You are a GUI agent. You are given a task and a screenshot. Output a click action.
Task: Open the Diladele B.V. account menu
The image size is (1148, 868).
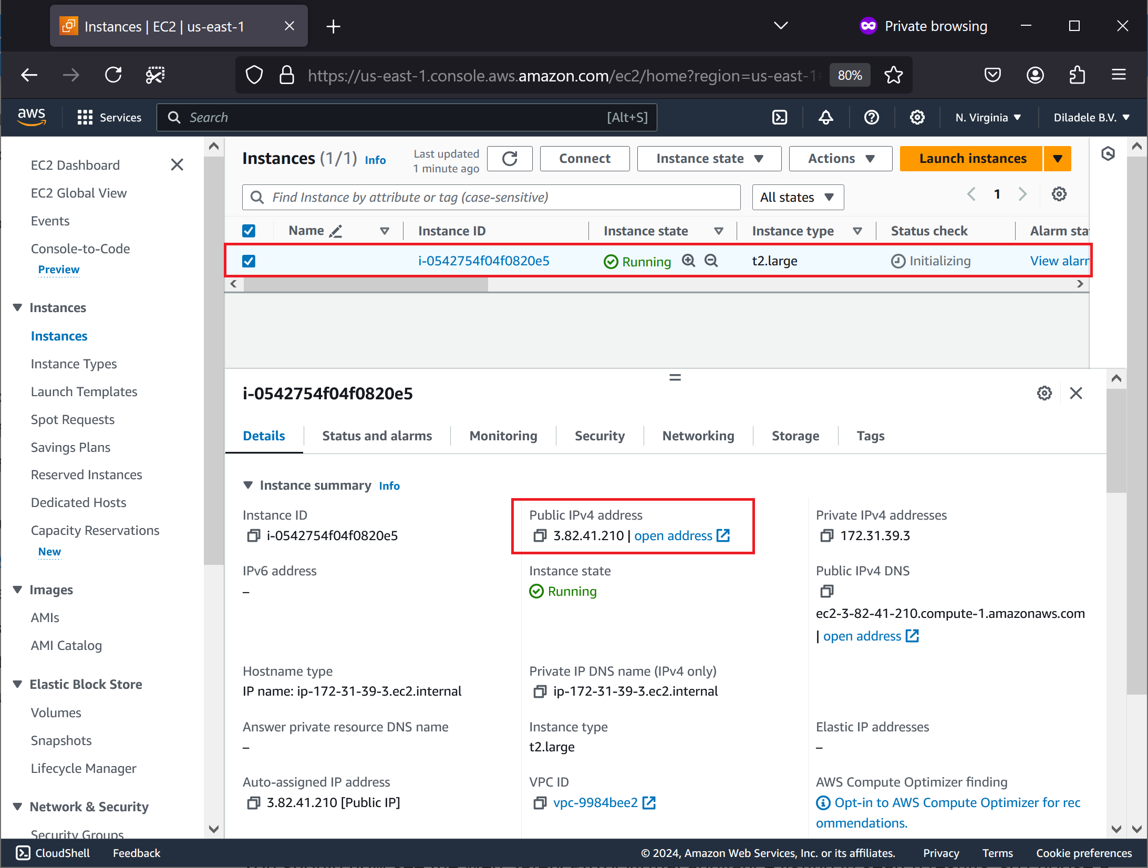click(x=1091, y=117)
